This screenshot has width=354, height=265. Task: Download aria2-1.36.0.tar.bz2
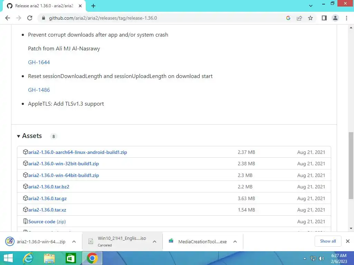coord(49,187)
